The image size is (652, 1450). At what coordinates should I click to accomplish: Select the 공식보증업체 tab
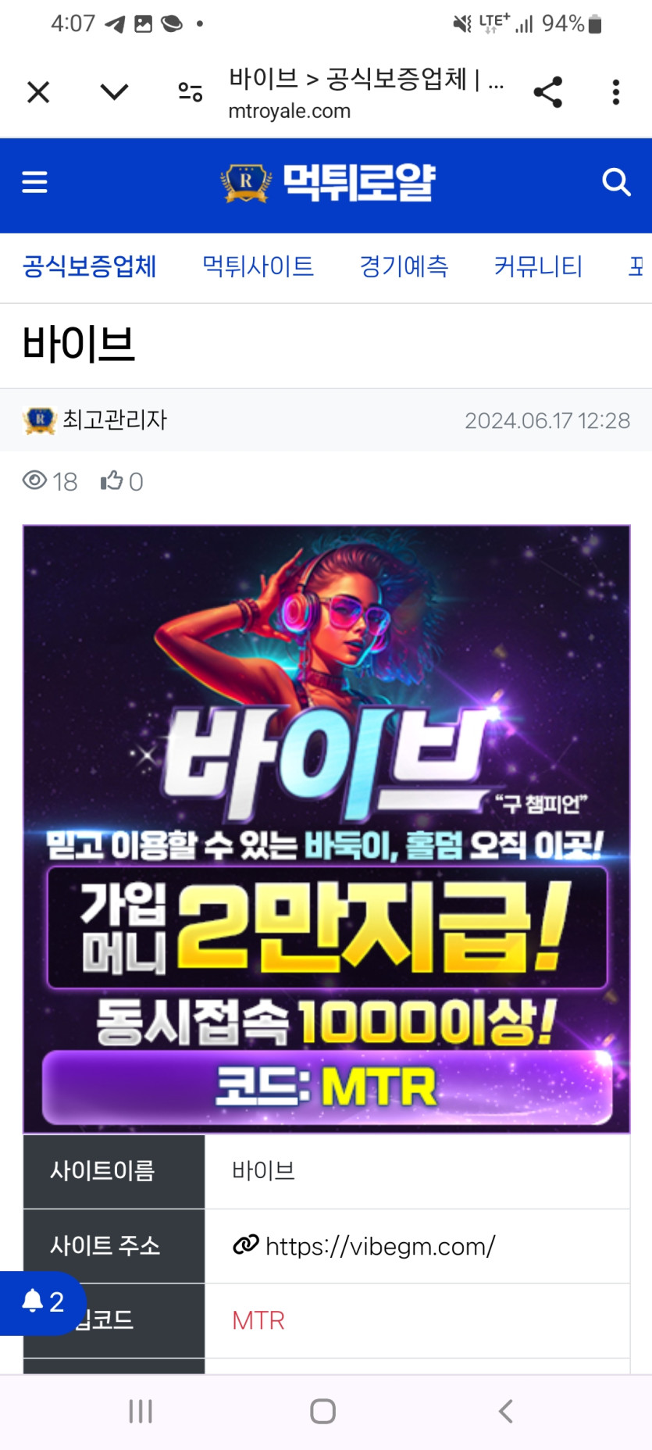click(x=90, y=266)
